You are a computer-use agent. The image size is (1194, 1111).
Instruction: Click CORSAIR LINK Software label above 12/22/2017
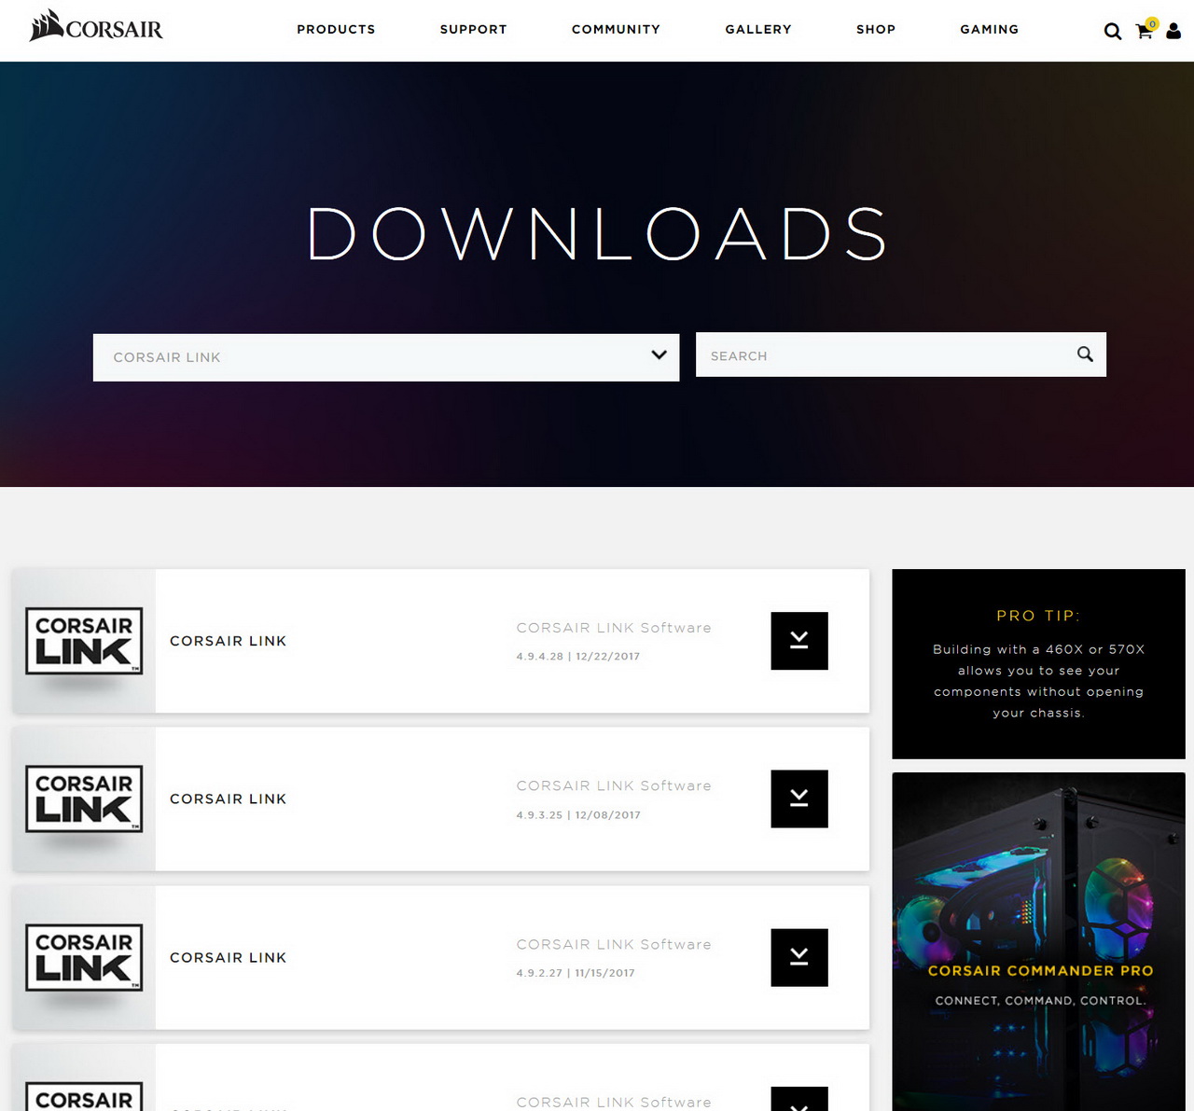(x=614, y=628)
